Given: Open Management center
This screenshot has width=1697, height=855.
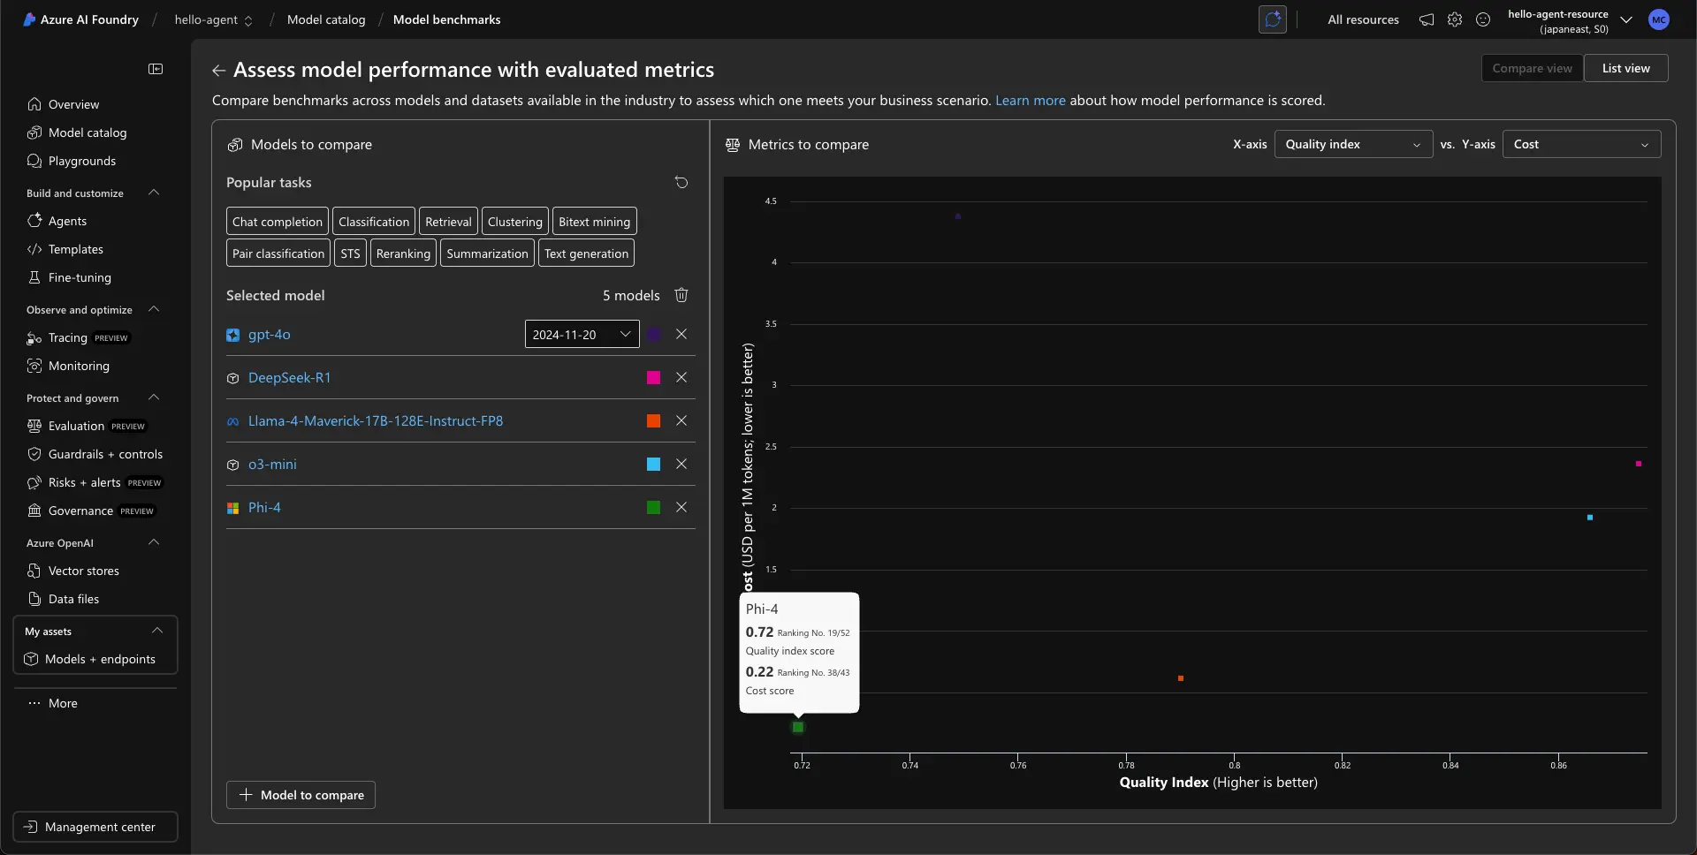Looking at the screenshot, I should coord(95,827).
